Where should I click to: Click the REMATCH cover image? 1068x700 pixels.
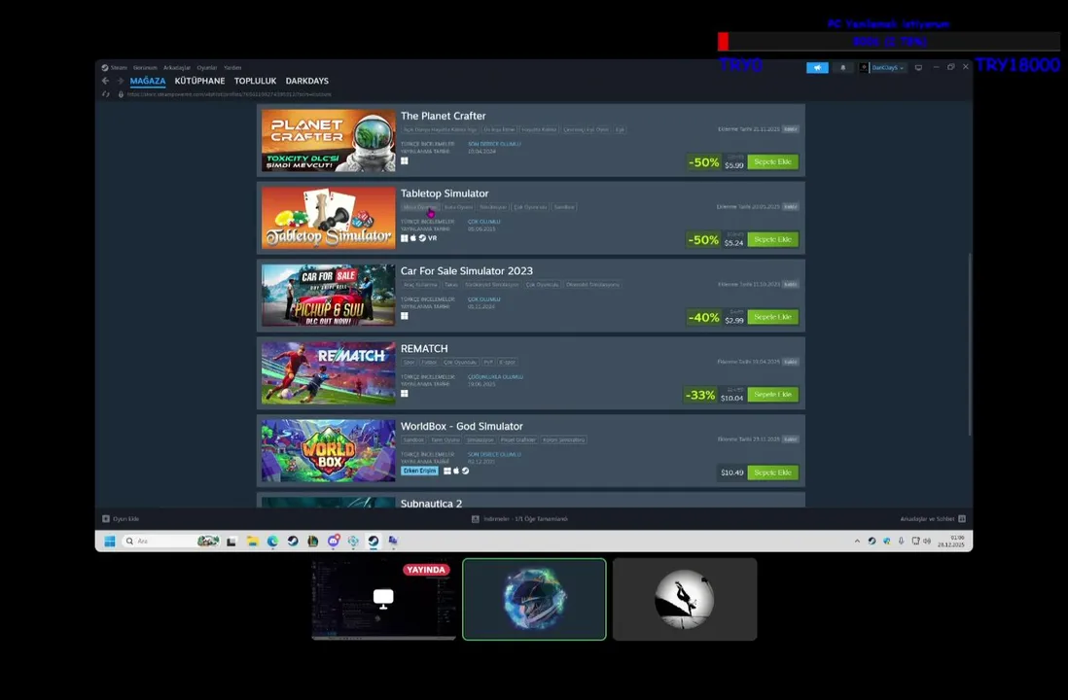coord(329,373)
